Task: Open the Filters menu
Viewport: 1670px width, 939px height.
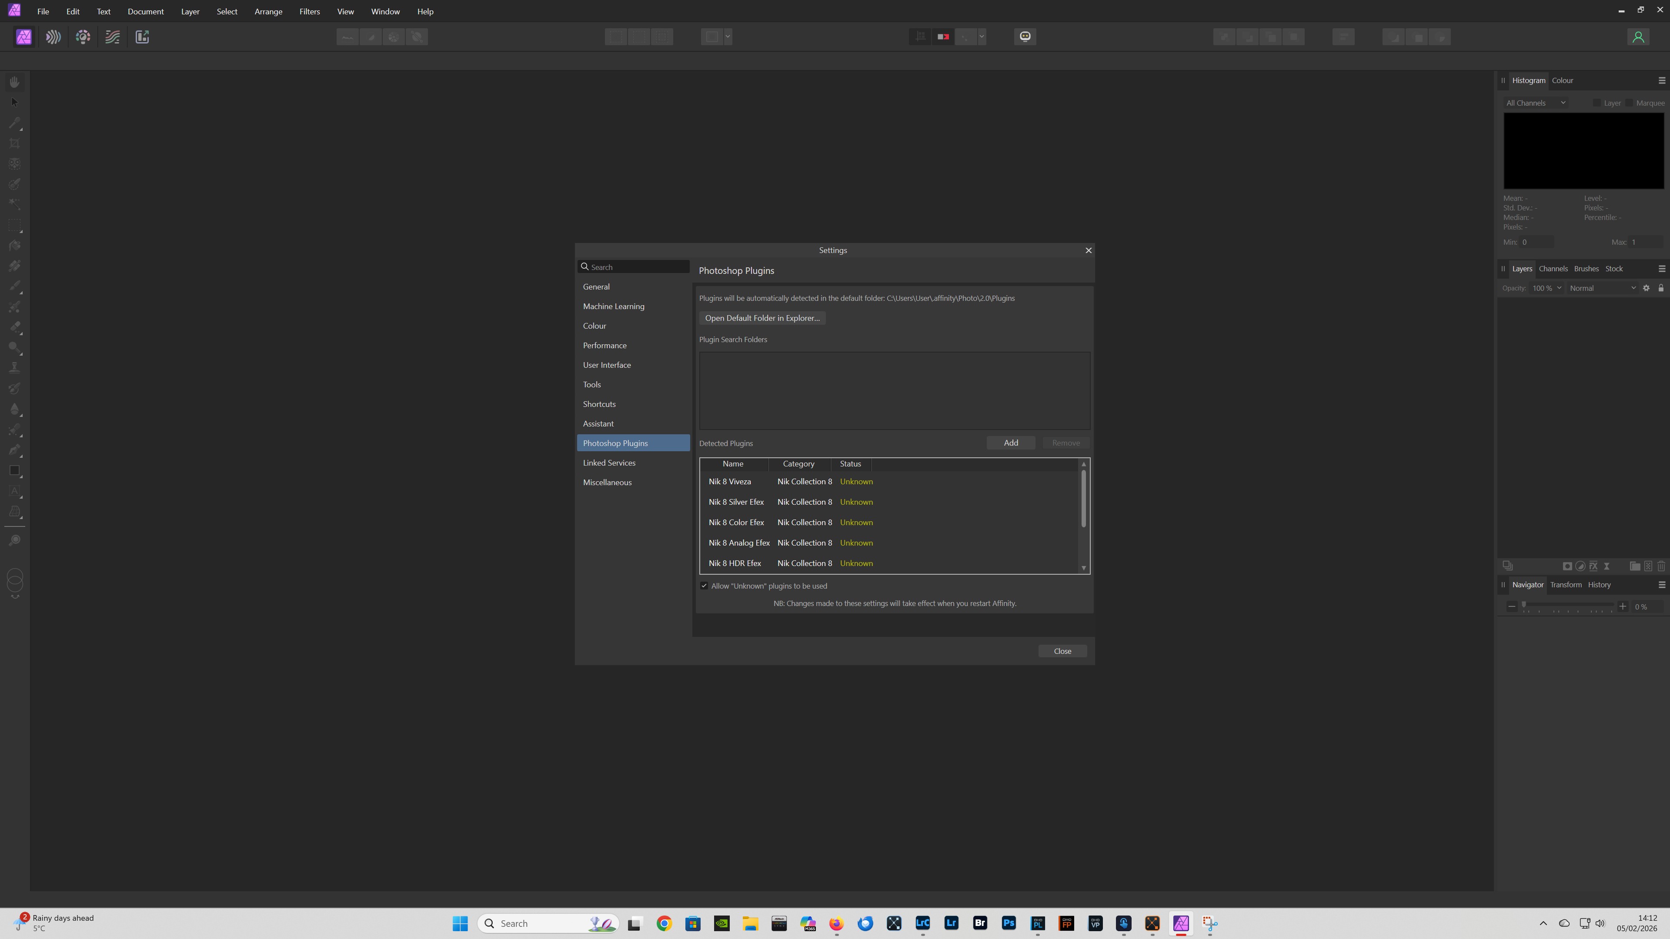Action: 309,12
